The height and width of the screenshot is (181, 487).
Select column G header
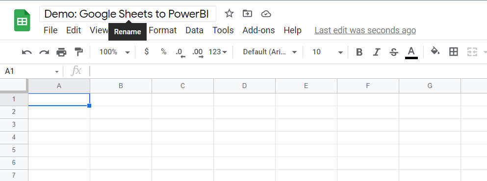coord(430,86)
